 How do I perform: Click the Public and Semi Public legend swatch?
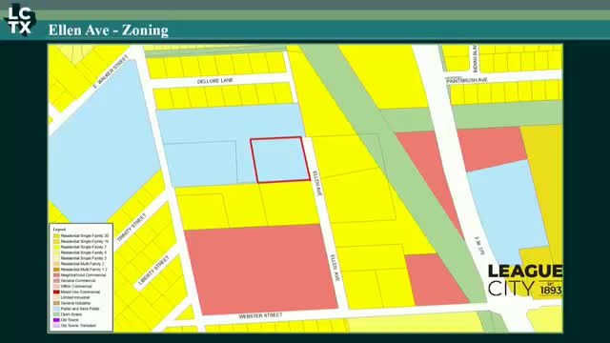[x=56, y=309]
